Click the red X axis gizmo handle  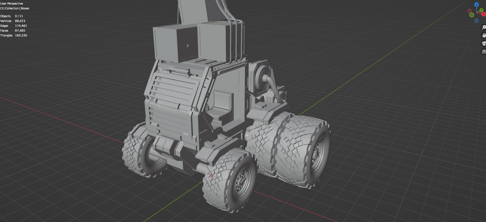pyautogui.click(x=484, y=14)
